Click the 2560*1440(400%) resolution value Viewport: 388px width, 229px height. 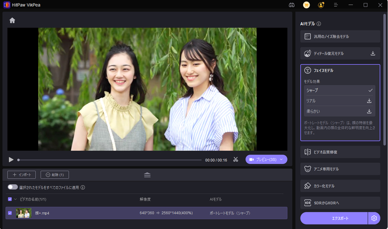pyautogui.click(x=177, y=213)
